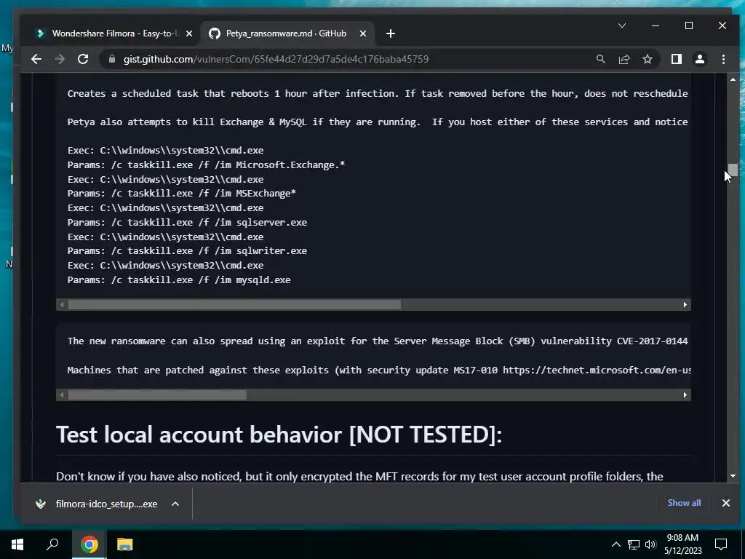This screenshot has height=559, width=745.
Task: Click text 'Creates a scheduled task that reboots'
Action: coord(168,94)
